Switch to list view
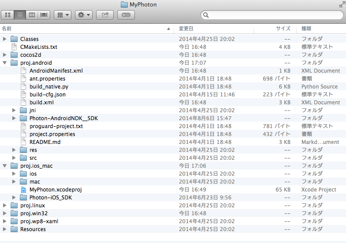Image resolution: width=346 pixels, height=243 pixels. click(x=20, y=15)
